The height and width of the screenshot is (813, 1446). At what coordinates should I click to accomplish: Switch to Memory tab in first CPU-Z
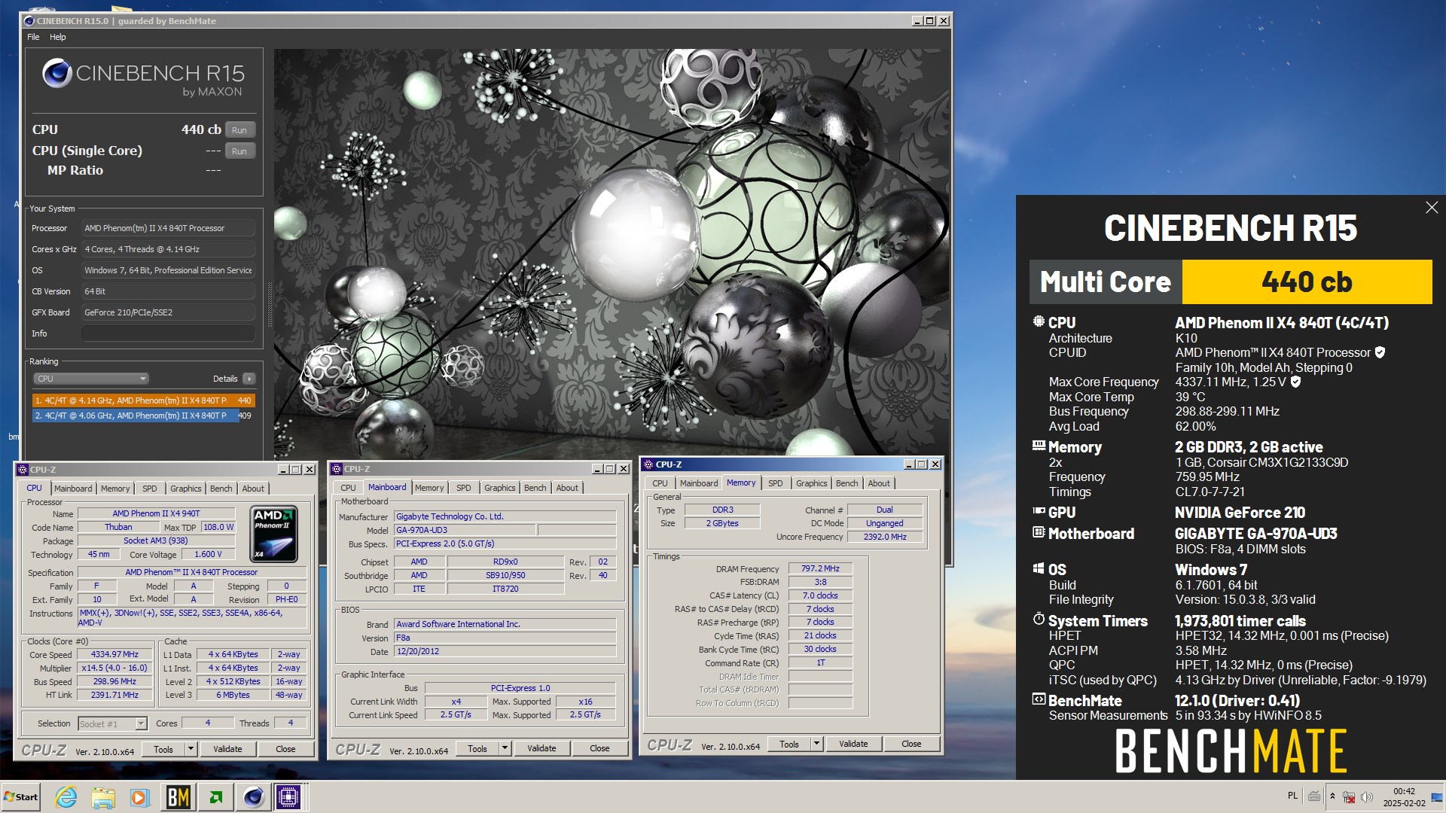(x=115, y=489)
